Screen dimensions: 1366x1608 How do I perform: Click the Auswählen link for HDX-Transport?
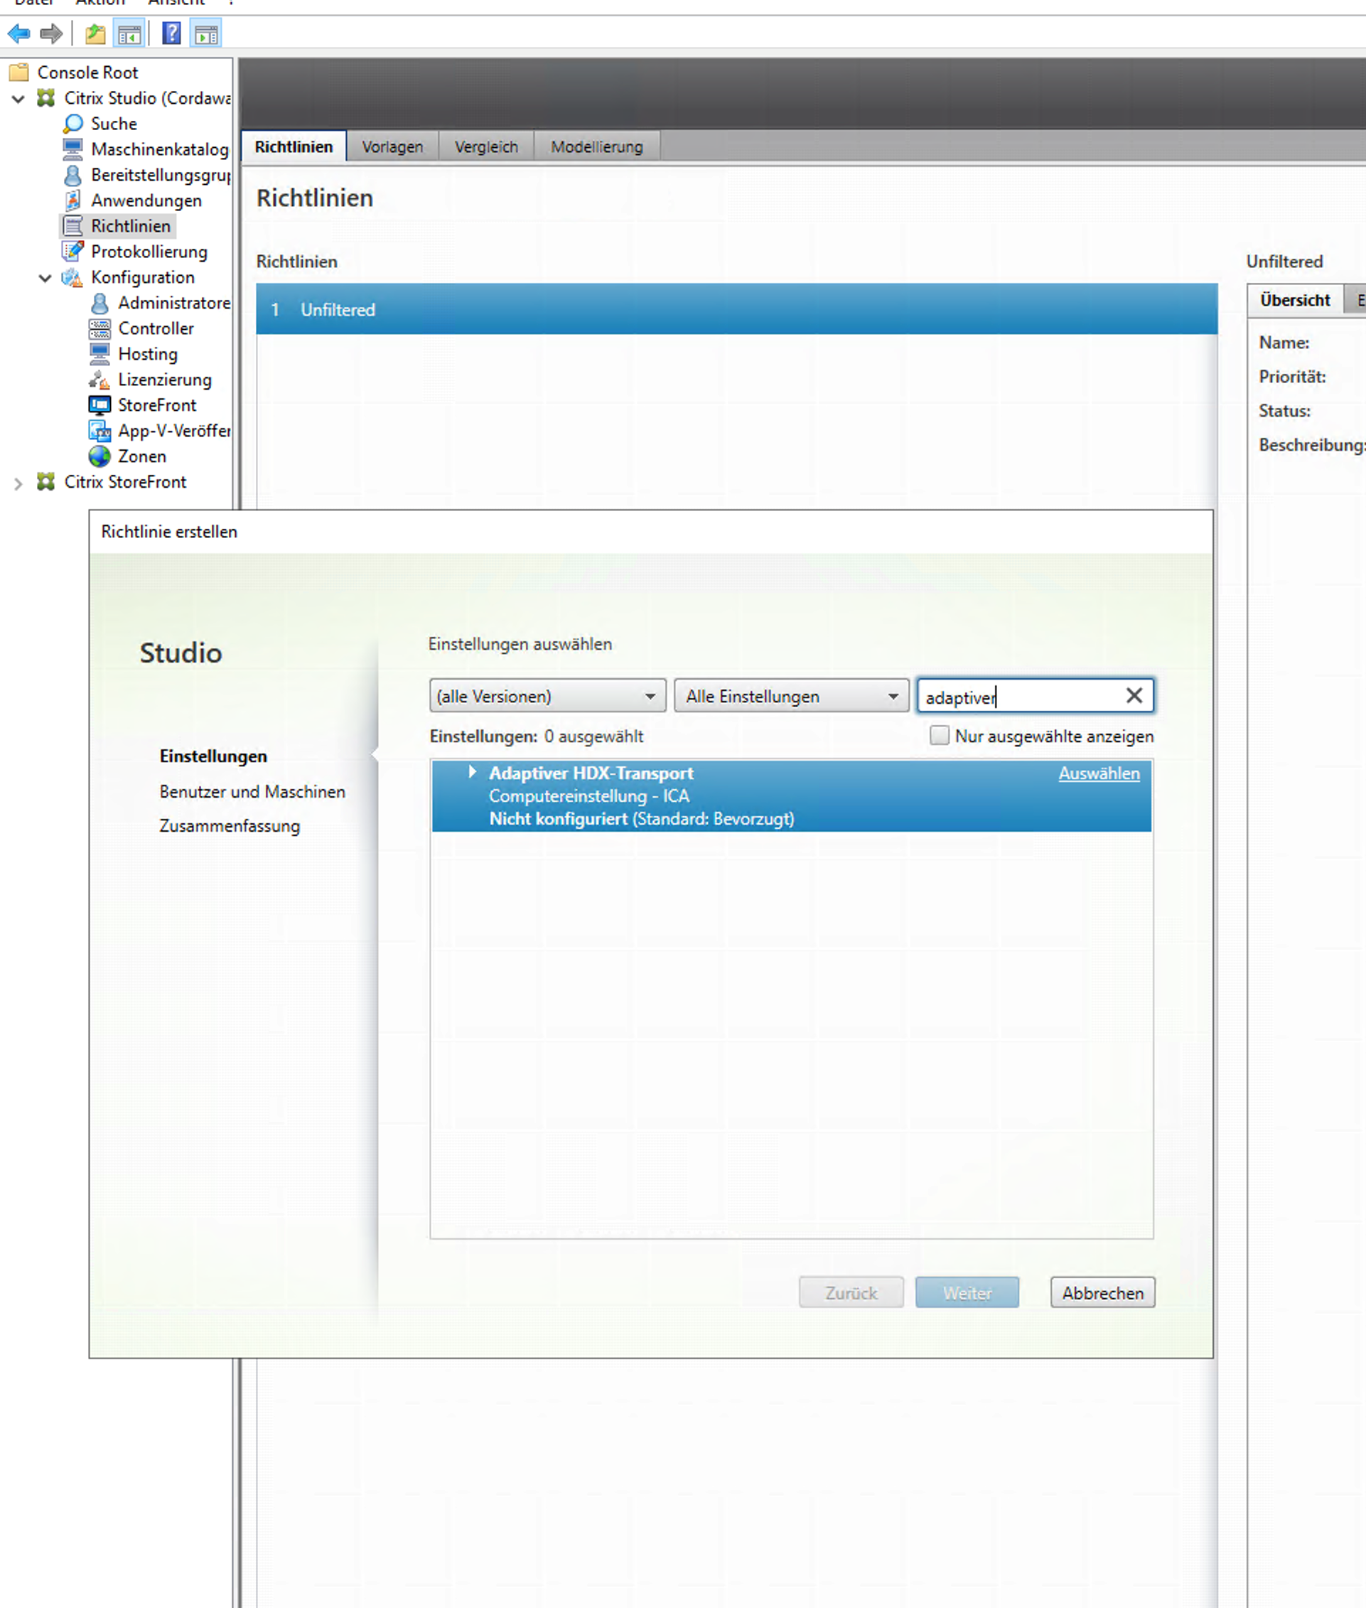point(1099,773)
